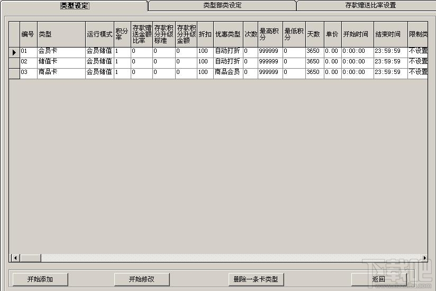Click 会员储值 in the 商品卡 row

[99, 72]
